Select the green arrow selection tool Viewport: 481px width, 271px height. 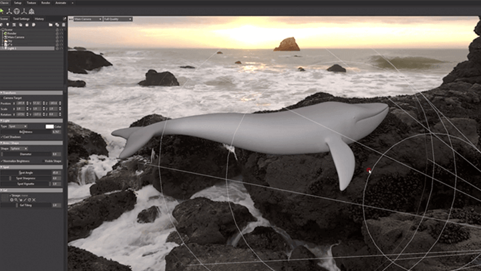point(2,11)
